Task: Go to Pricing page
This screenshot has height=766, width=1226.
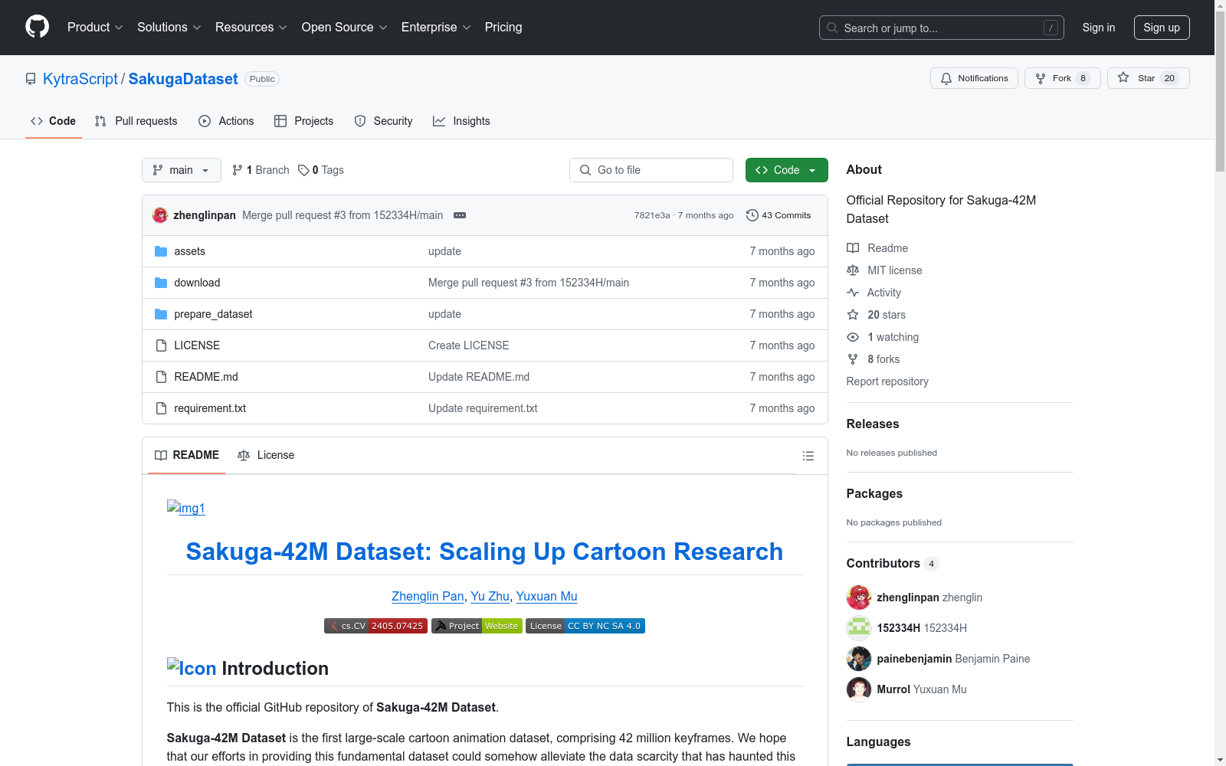Action: pyautogui.click(x=503, y=27)
